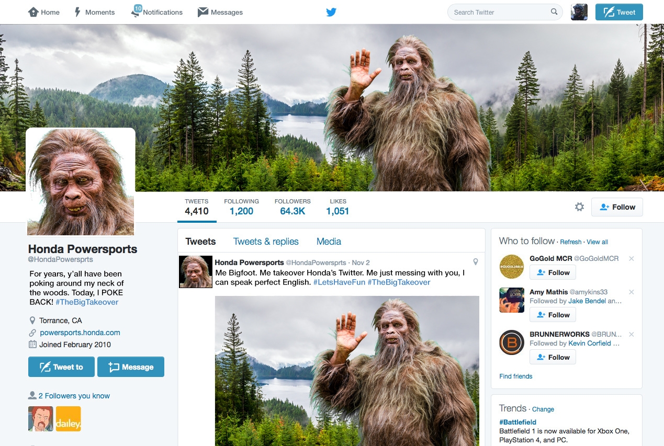Switch to the Media tab
Screen dimensions: 664x446
click(329, 242)
